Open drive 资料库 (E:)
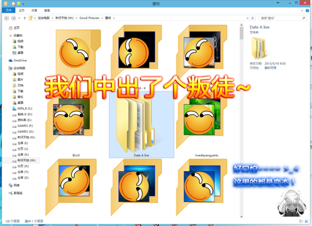 (x=22, y=120)
